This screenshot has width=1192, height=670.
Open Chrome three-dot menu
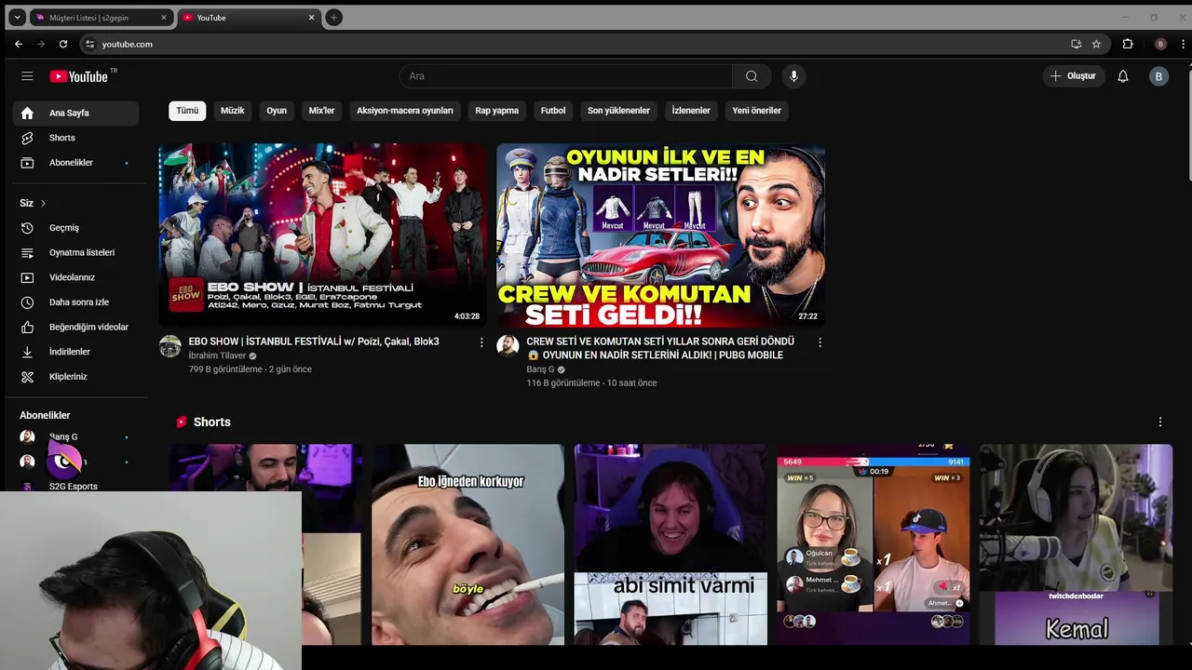click(1183, 44)
